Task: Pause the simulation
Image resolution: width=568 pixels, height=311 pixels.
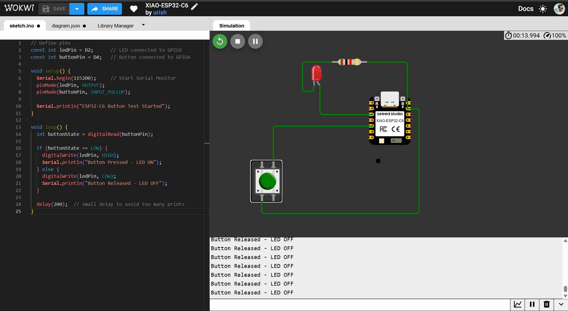Action: point(255,41)
